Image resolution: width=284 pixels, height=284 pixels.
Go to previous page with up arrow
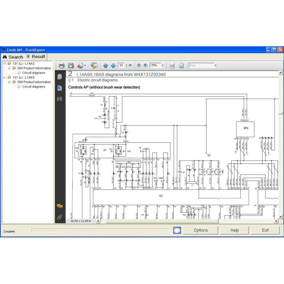(105, 66)
